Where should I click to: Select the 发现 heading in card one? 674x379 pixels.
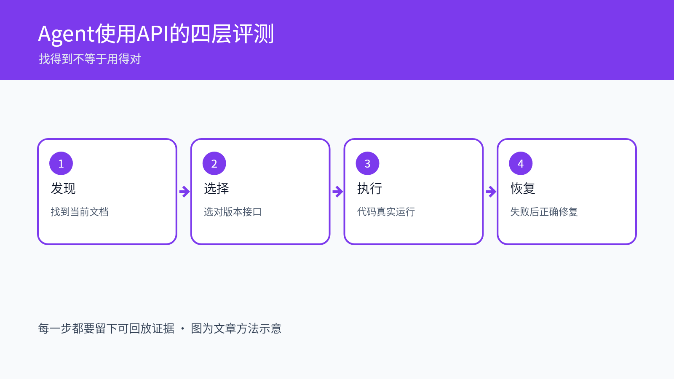pyautogui.click(x=63, y=188)
